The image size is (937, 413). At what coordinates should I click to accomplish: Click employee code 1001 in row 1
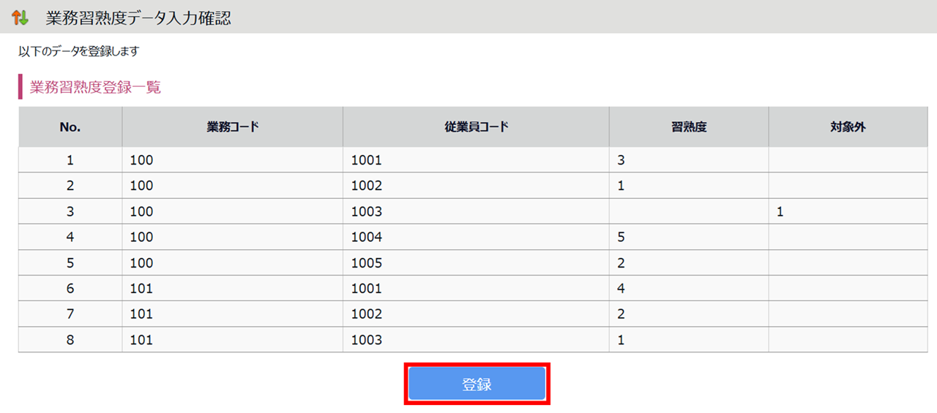(x=367, y=160)
